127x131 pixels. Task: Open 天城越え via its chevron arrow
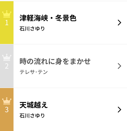click(x=119, y=110)
